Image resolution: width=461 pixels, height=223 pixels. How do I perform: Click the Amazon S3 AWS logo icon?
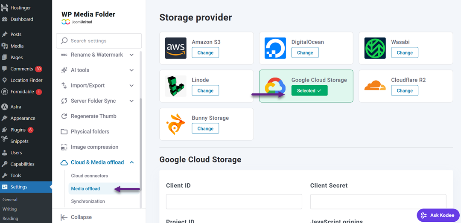pyautogui.click(x=176, y=48)
